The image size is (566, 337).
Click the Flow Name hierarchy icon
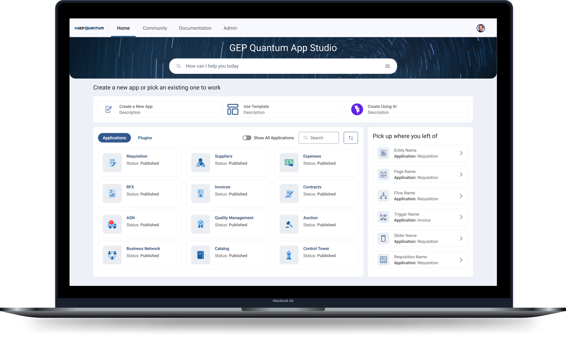[x=383, y=196]
